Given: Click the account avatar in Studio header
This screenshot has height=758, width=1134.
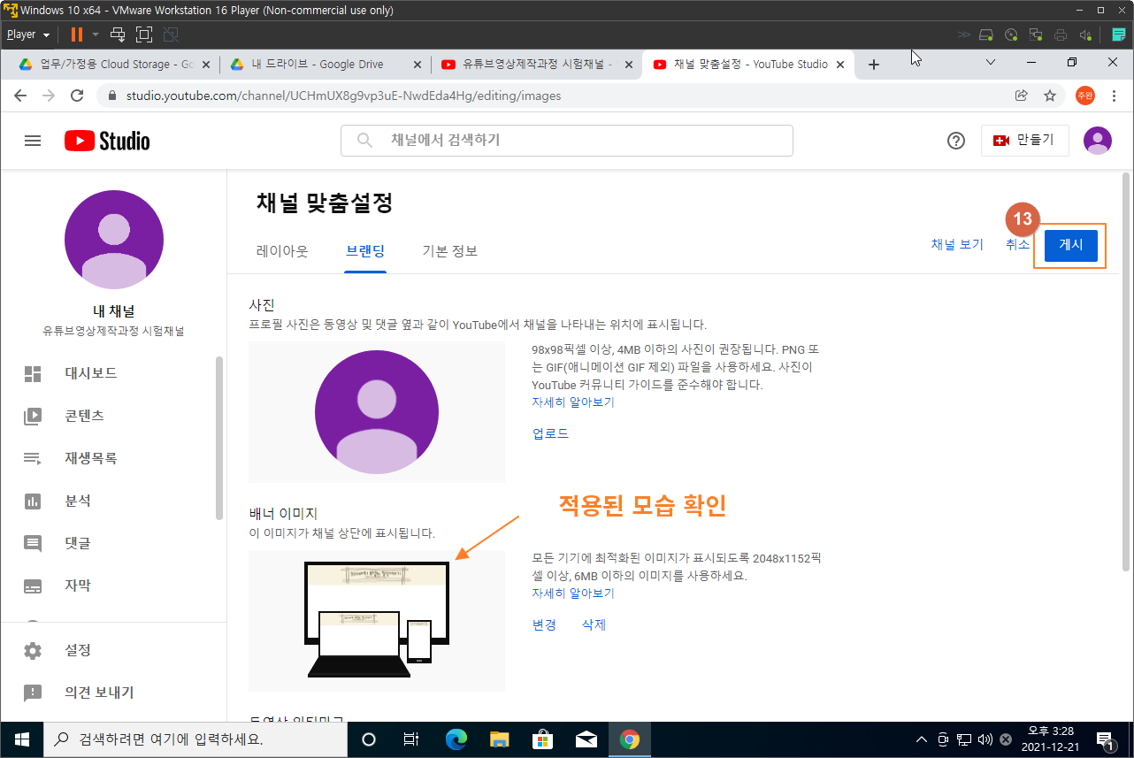Looking at the screenshot, I should coord(1098,141).
